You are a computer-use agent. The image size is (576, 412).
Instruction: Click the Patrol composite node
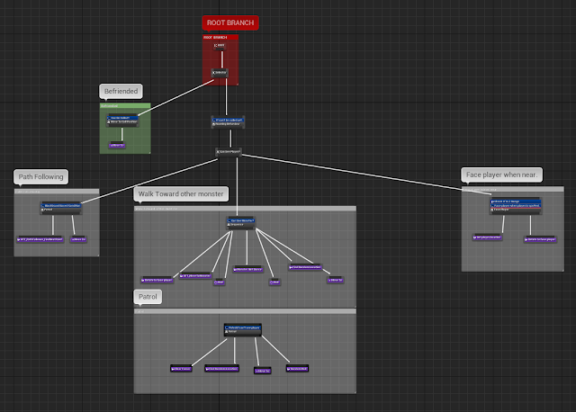pyautogui.click(x=243, y=329)
